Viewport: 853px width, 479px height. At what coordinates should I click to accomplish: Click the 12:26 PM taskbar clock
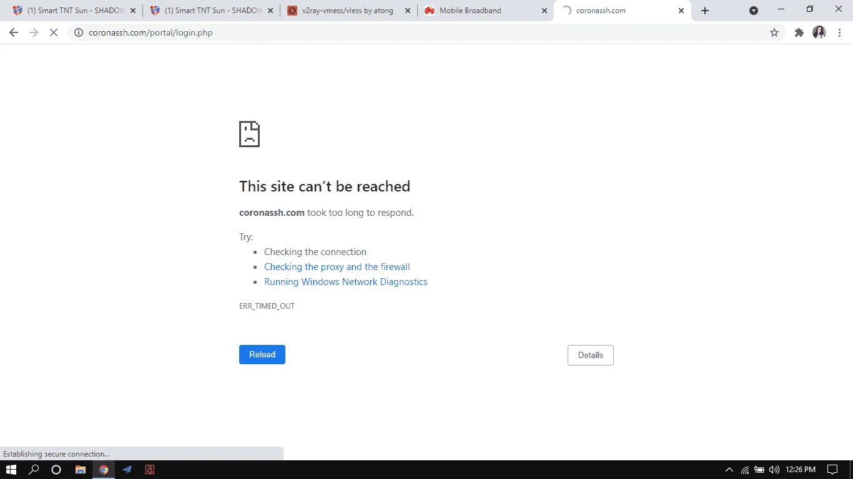[801, 470]
